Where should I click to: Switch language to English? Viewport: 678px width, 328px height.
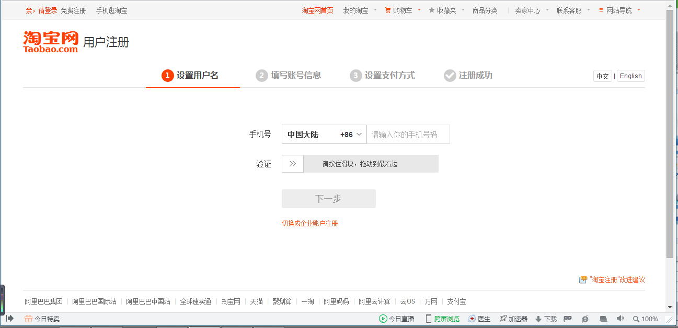(630, 76)
